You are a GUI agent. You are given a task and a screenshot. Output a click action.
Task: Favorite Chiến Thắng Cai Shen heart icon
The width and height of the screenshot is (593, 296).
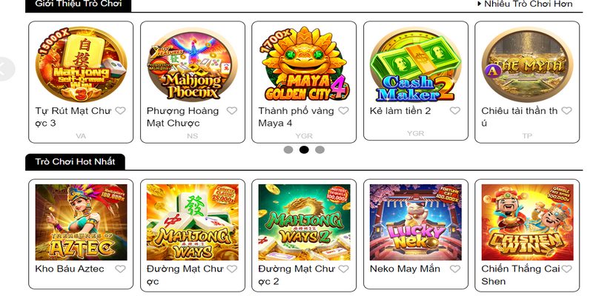click(x=566, y=269)
